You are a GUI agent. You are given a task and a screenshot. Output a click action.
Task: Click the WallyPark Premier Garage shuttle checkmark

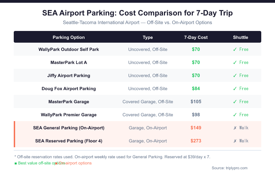click(235, 115)
